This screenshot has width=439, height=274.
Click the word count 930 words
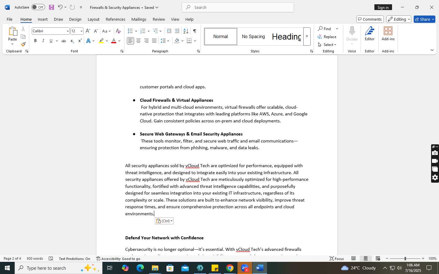[35, 258]
